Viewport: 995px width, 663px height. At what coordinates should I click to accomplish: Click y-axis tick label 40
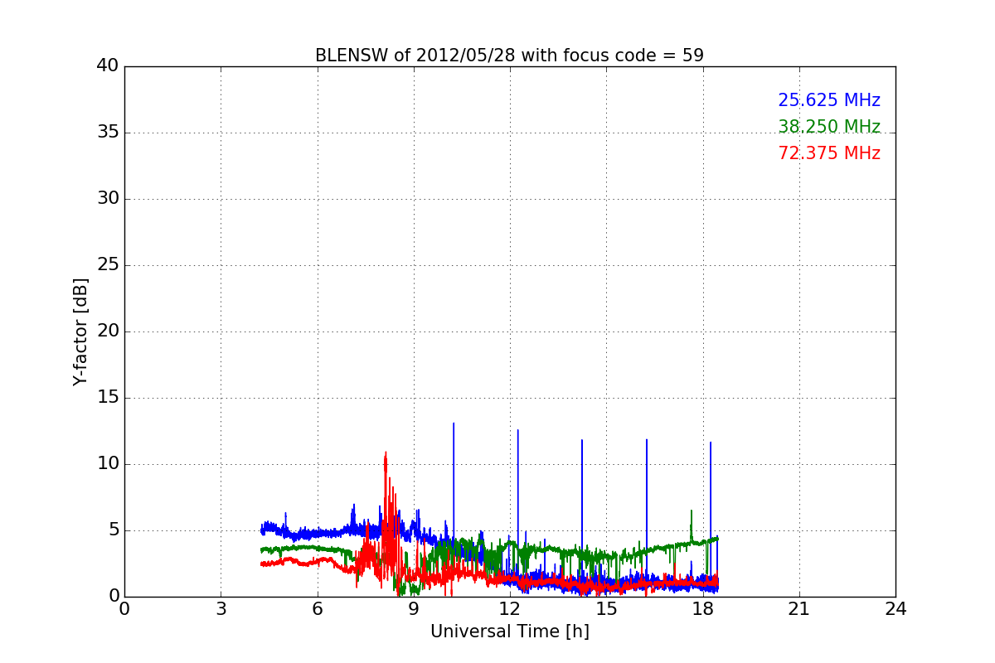click(x=108, y=66)
